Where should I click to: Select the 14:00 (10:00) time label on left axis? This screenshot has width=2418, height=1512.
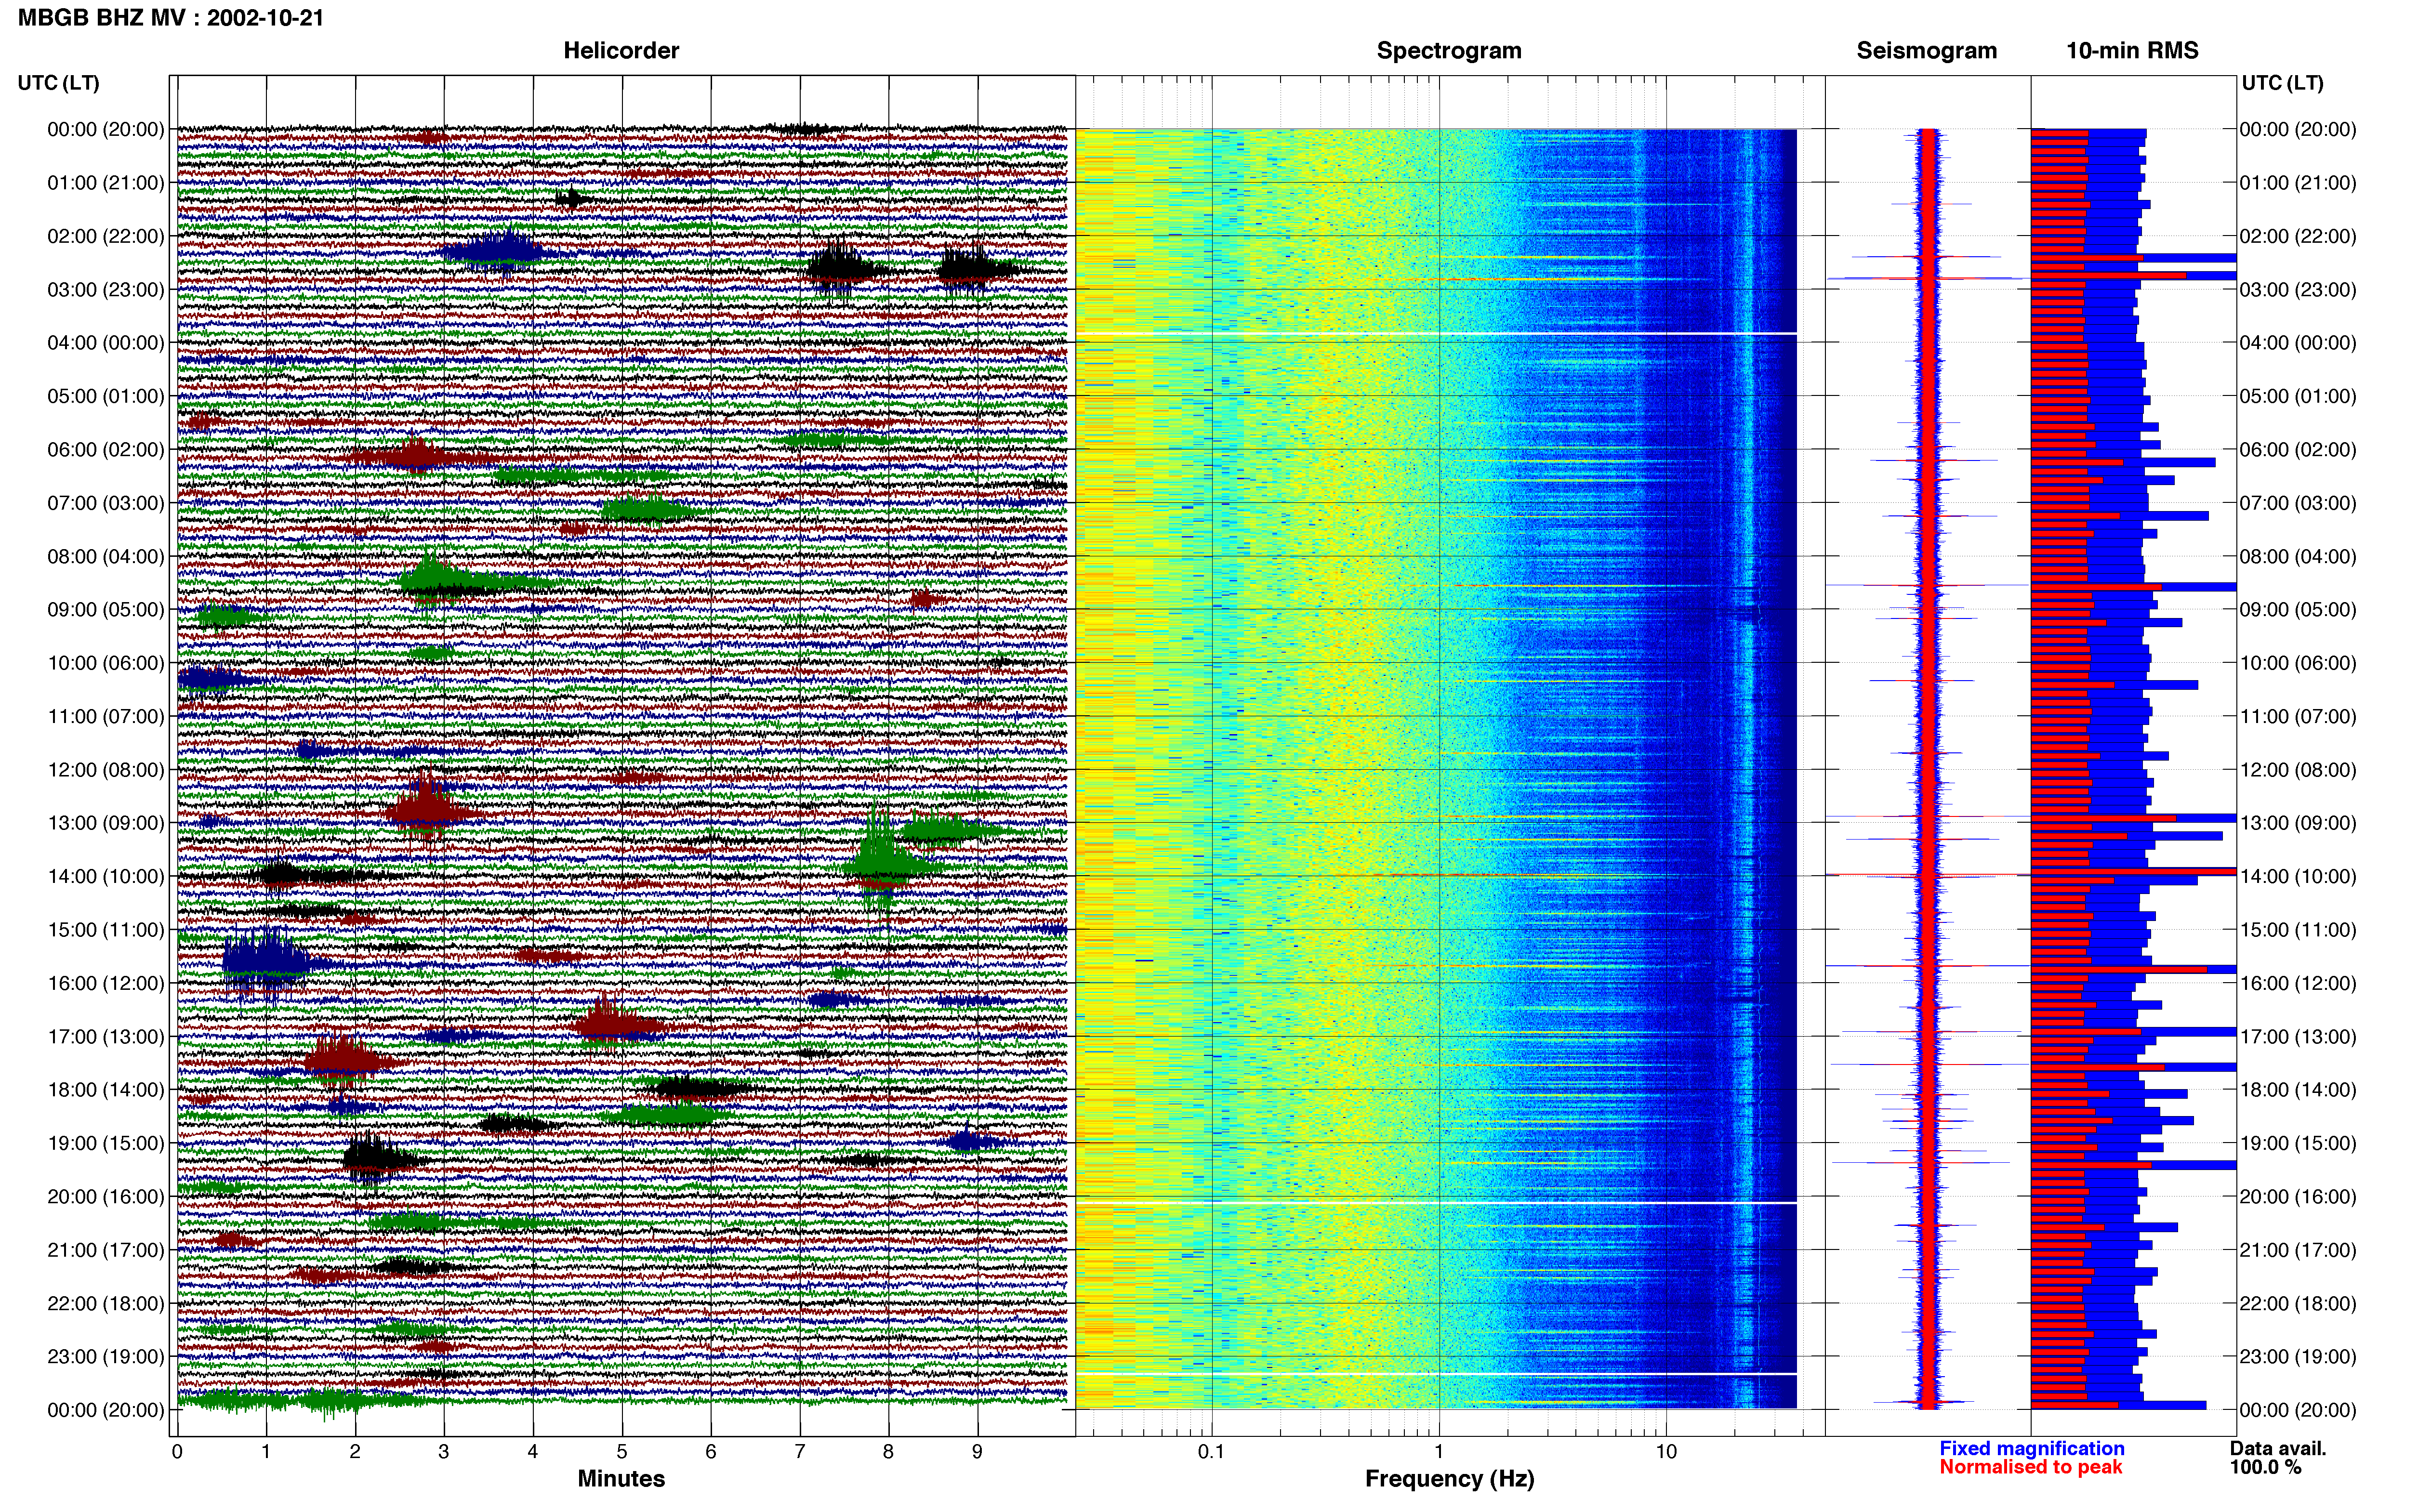[x=105, y=877]
